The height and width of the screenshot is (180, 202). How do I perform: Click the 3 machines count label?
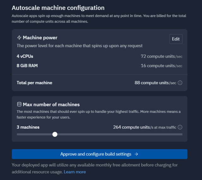(x=28, y=127)
